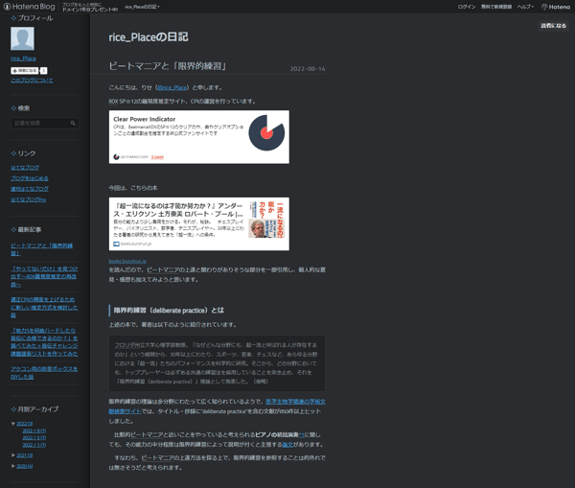Open the 2022 / 1 archive month
575x488 pixels.
point(34,445)
